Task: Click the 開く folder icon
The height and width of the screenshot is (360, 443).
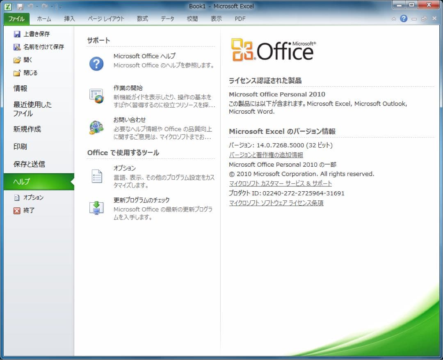Action: (17, 60)
